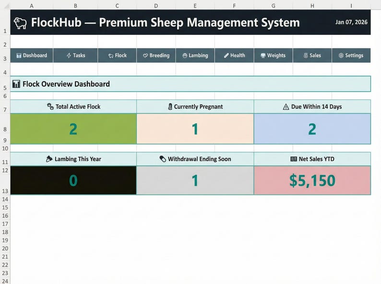The width and height of the screenshot is (381, 284).
Task: Click the icon beside Lambing This Year
Action: pyautogui.click(x=49, y=159)
